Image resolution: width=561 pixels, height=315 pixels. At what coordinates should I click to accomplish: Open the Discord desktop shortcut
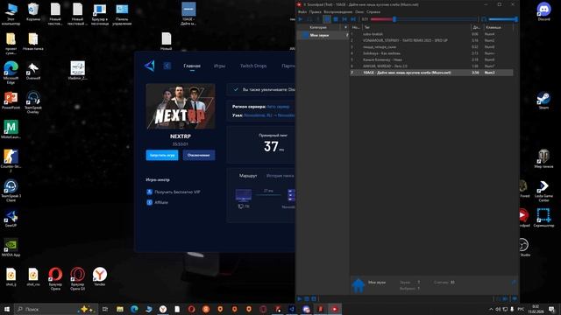pos(543,11)
